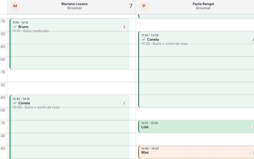
Task: Click the checkmark icon beside Bruno
Action: (15, 27)
